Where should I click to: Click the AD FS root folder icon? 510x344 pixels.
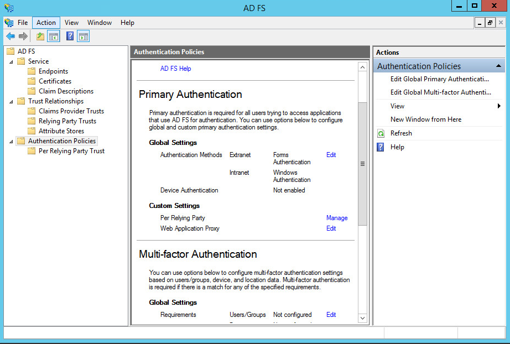(11, 51)
